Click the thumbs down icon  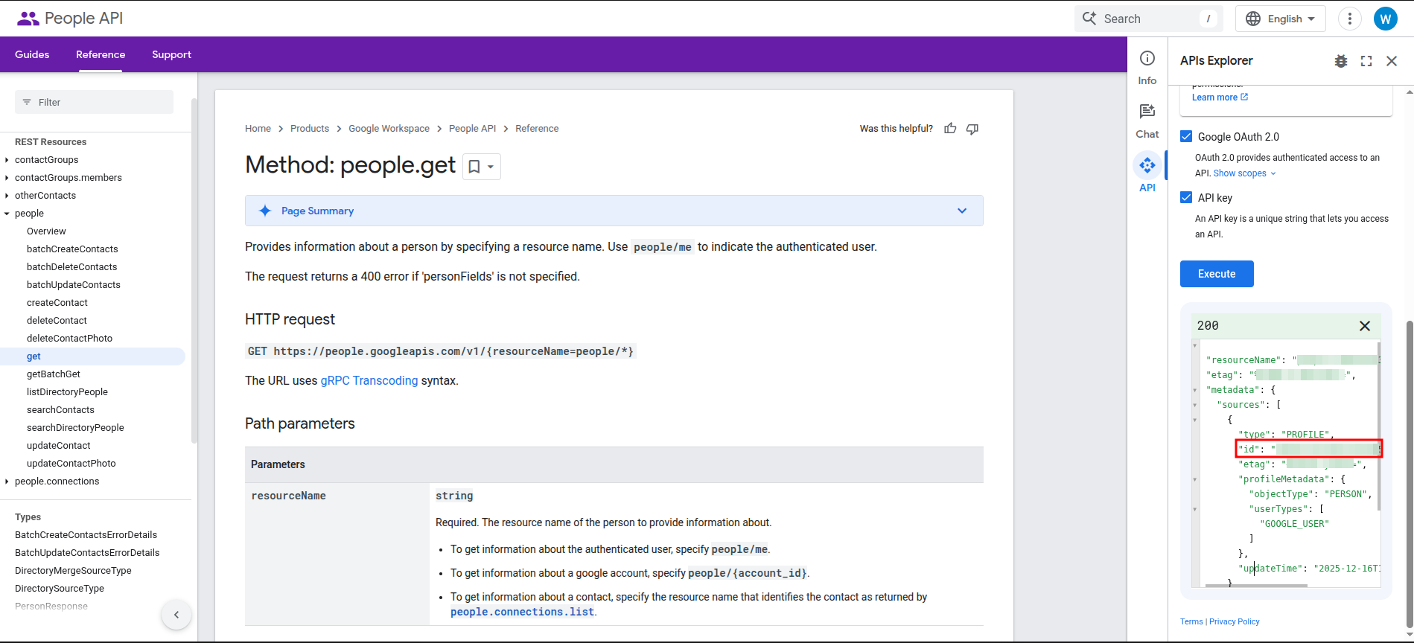[972, 129]
